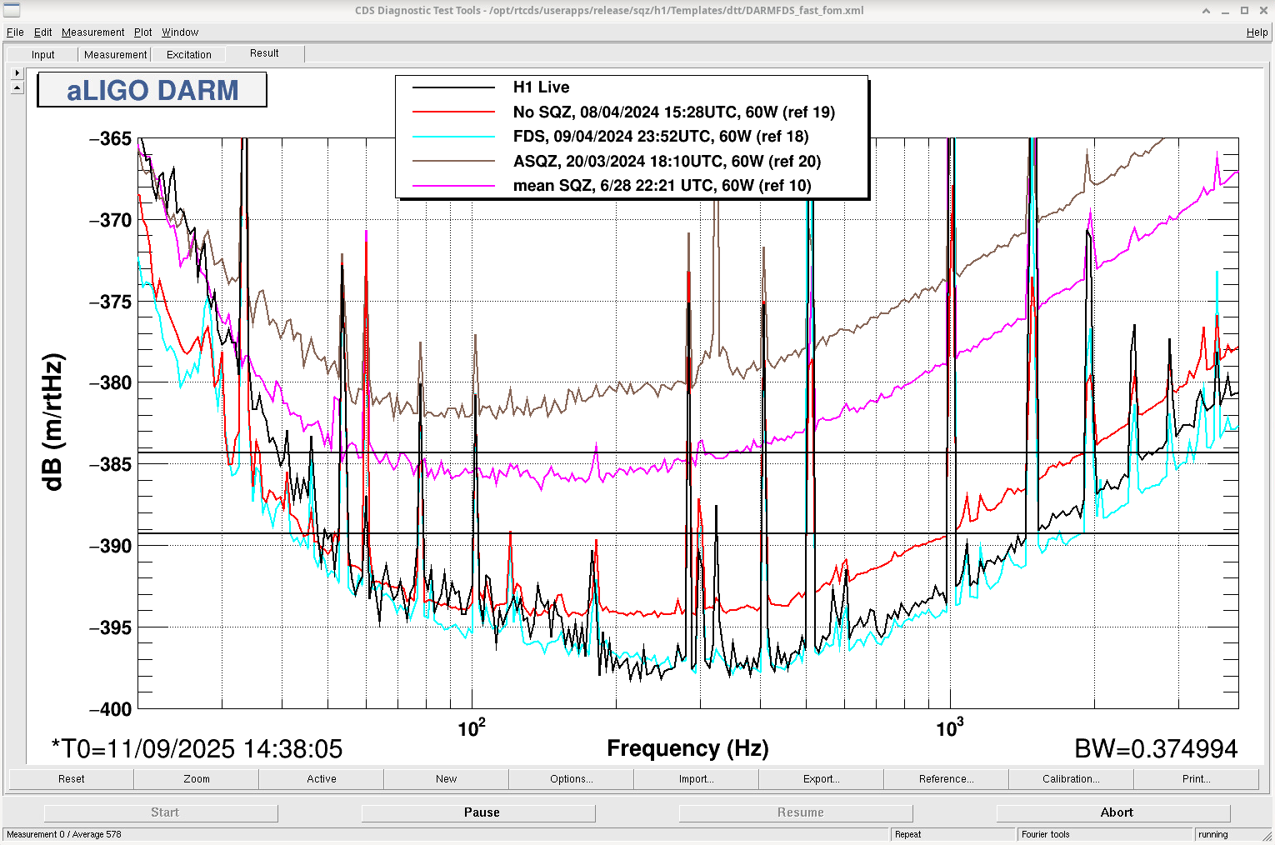Open the Reference traces dialog
Image resolution: width=1275 pixels, height=845 pixels.
(946, 779)
